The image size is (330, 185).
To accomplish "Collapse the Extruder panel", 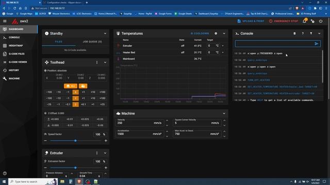I will [105, 153].
